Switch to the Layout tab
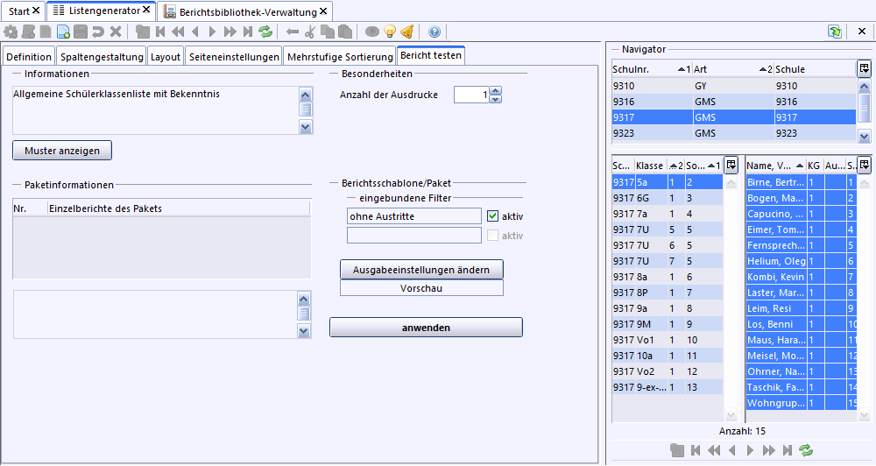Image resolution: width=876 pixels, height=466 pixels. click(166, 56)
